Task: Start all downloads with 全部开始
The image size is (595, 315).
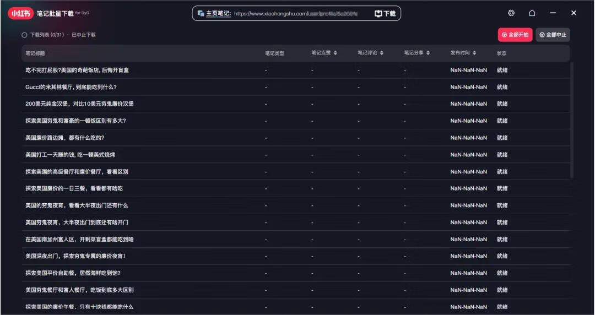Action: point(515,35)
